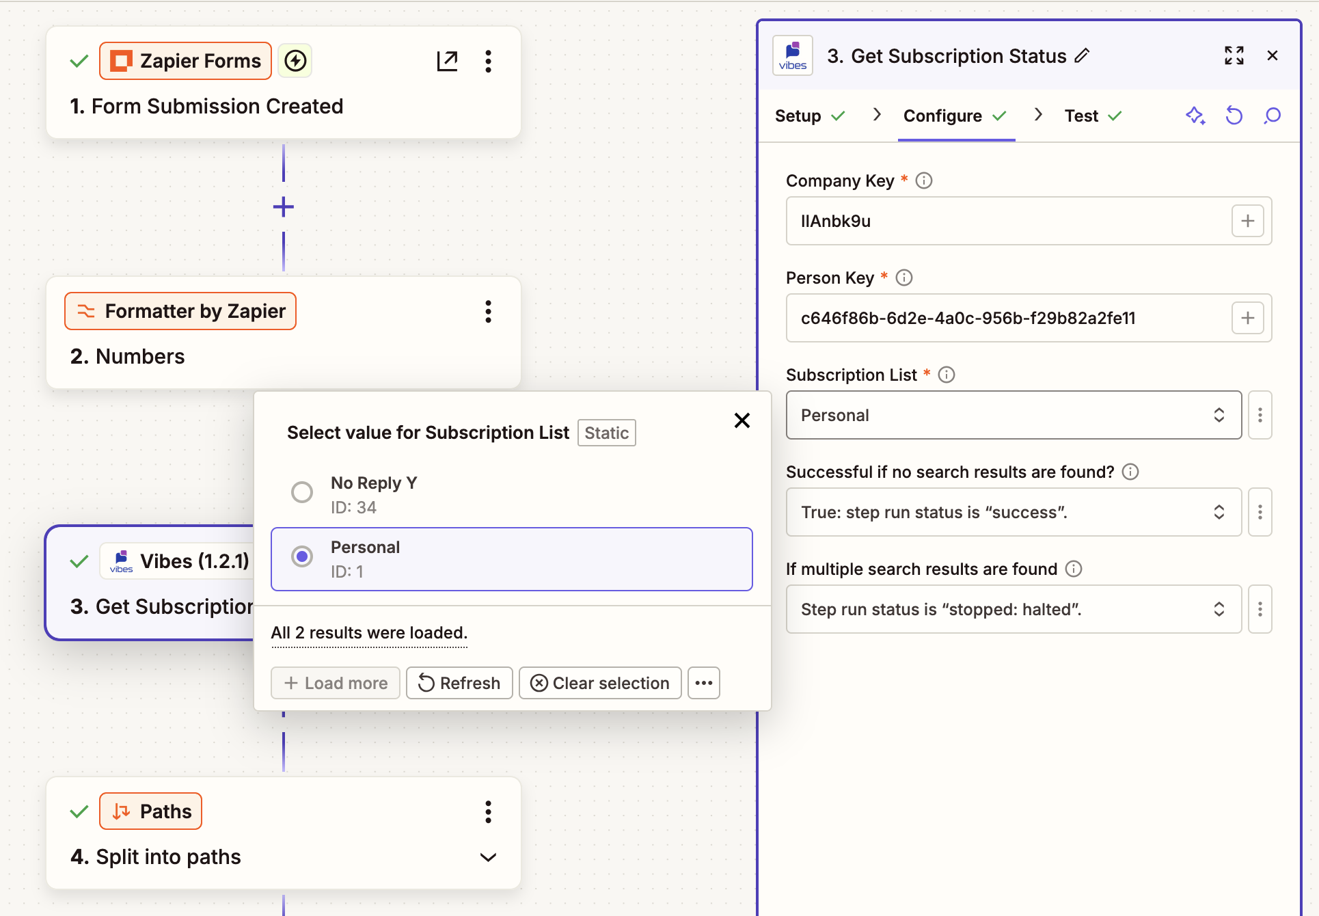This screenshot has height=916, width=1319.
Task: Open more options ellipsis in popup footer
Action: 704,683
